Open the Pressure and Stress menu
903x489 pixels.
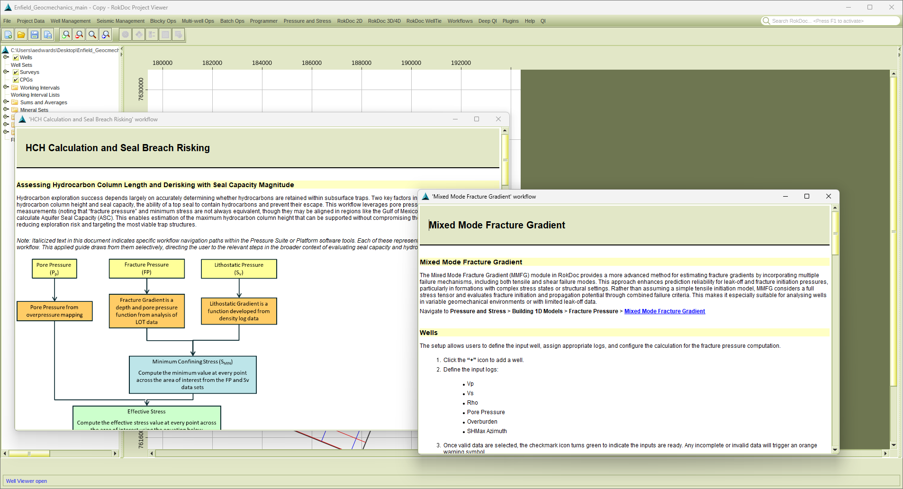click(x=307, y=21)
